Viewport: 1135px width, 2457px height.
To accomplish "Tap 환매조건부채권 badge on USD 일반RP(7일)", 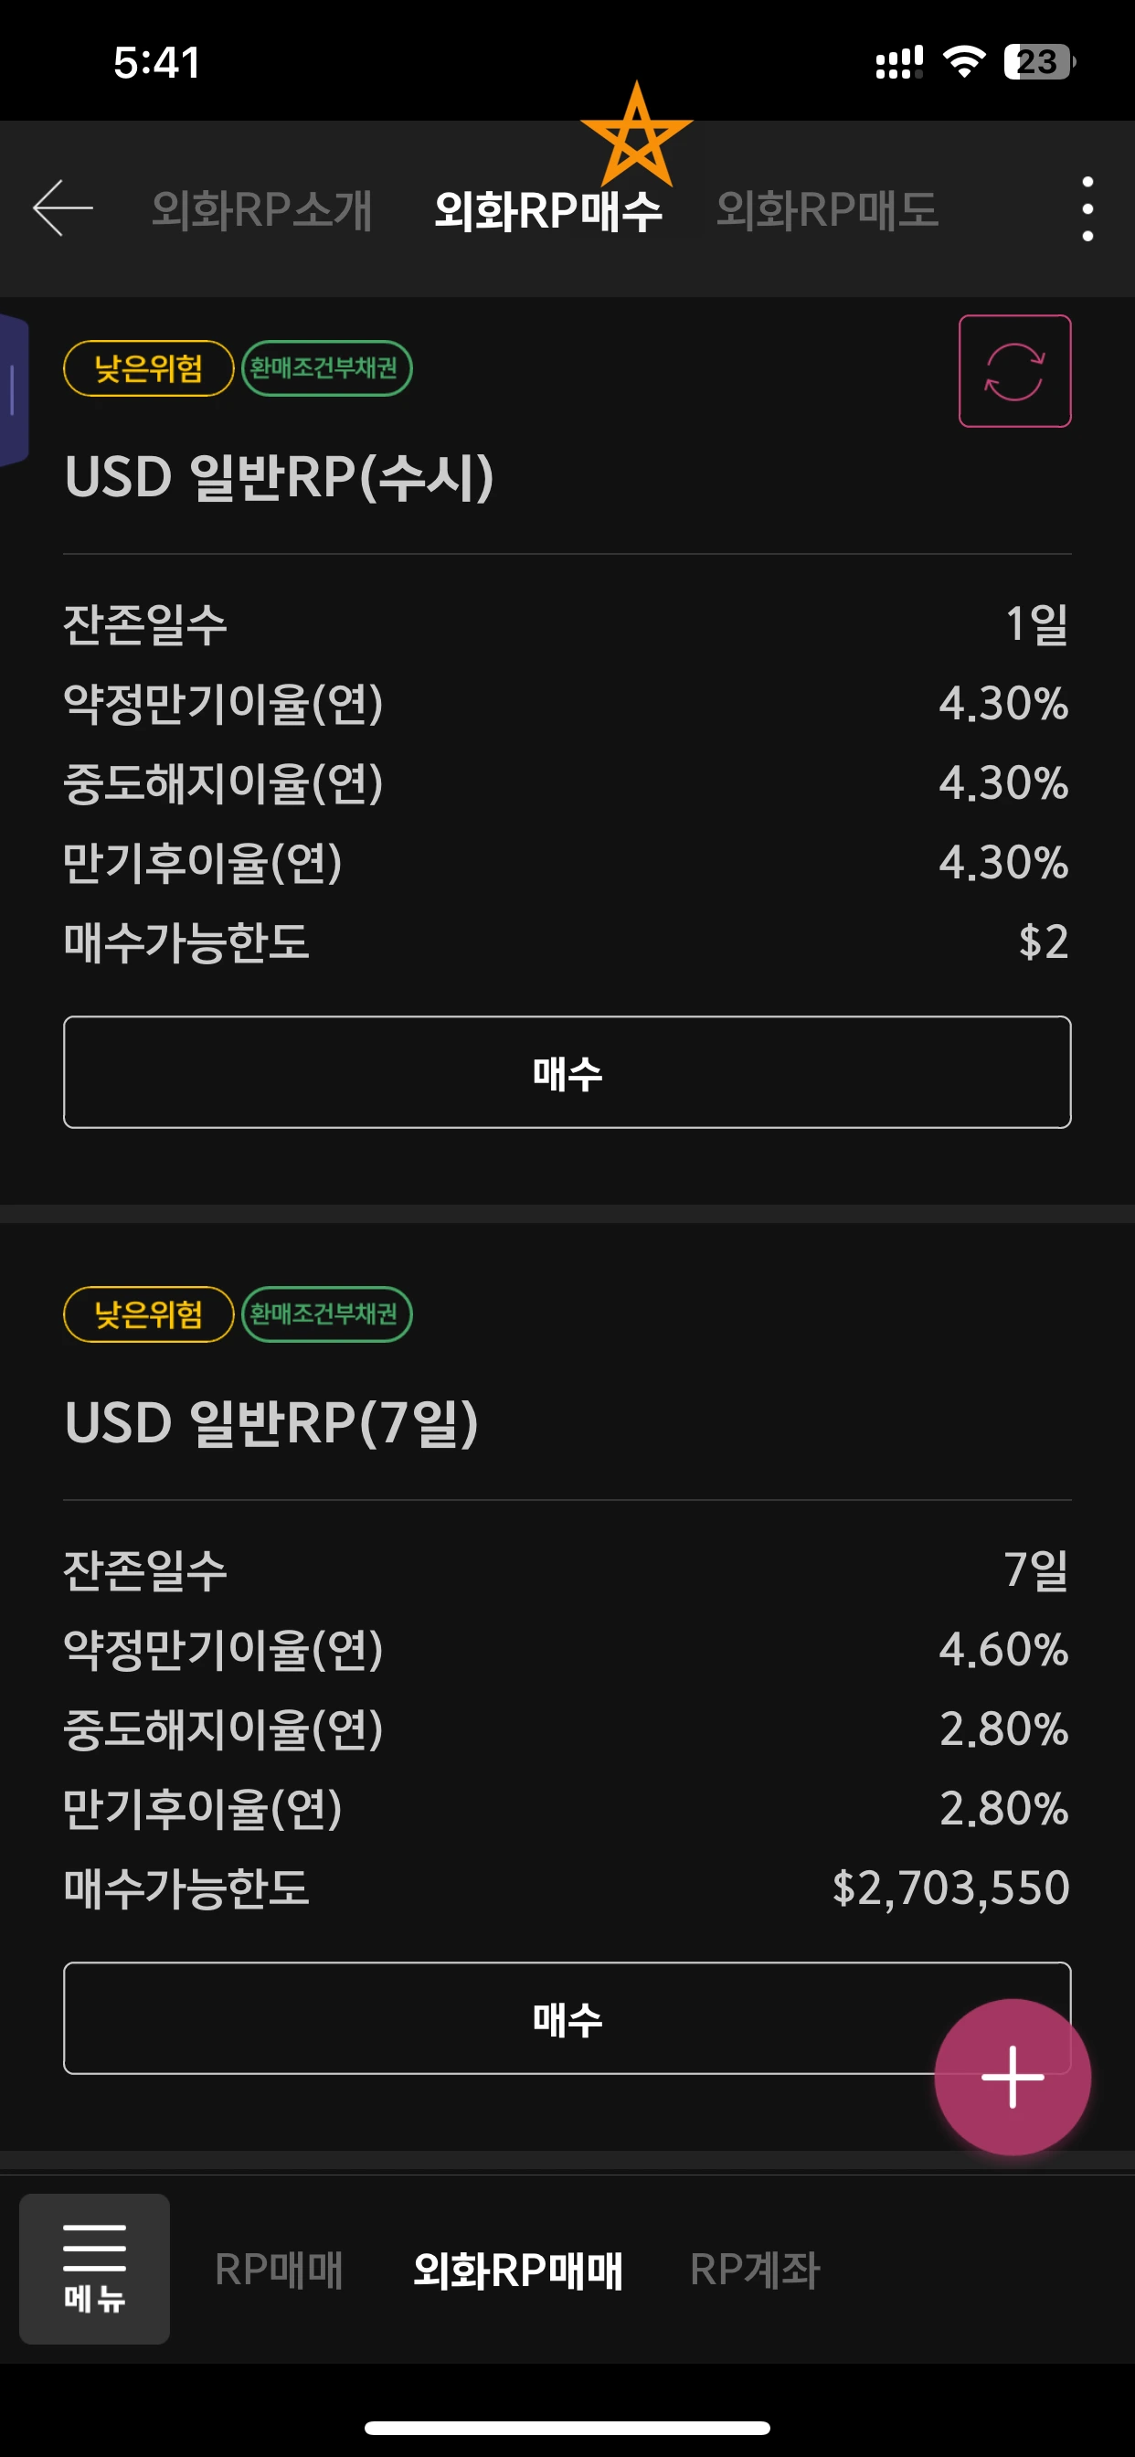I will point(326,1314).
